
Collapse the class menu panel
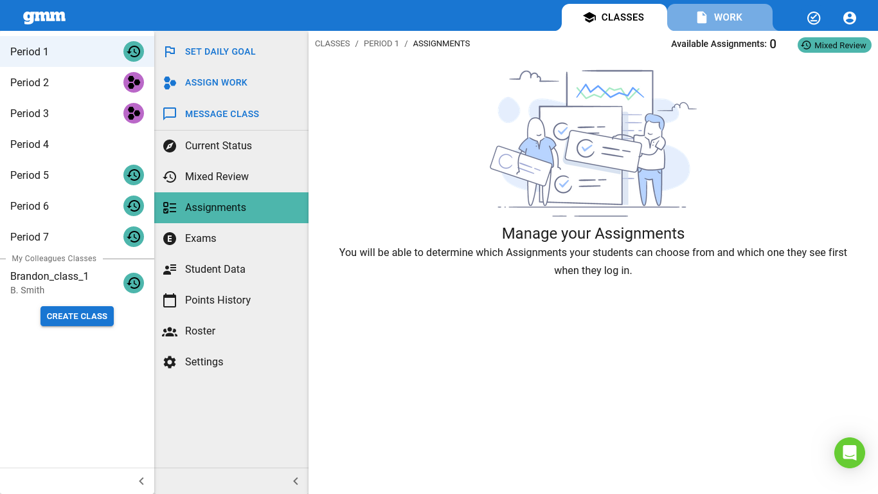coord(296,481)
